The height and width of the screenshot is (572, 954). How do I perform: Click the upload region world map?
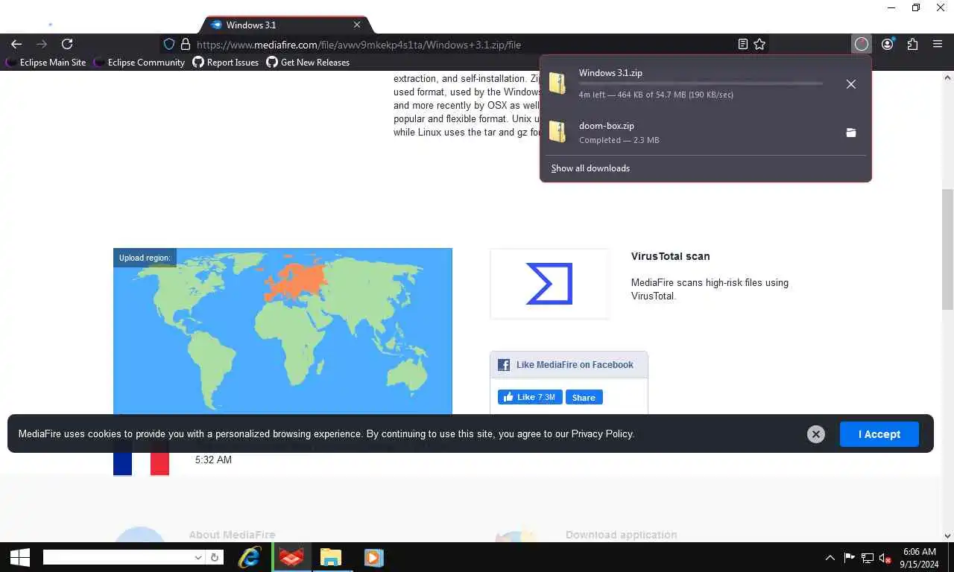click(282, 331)
